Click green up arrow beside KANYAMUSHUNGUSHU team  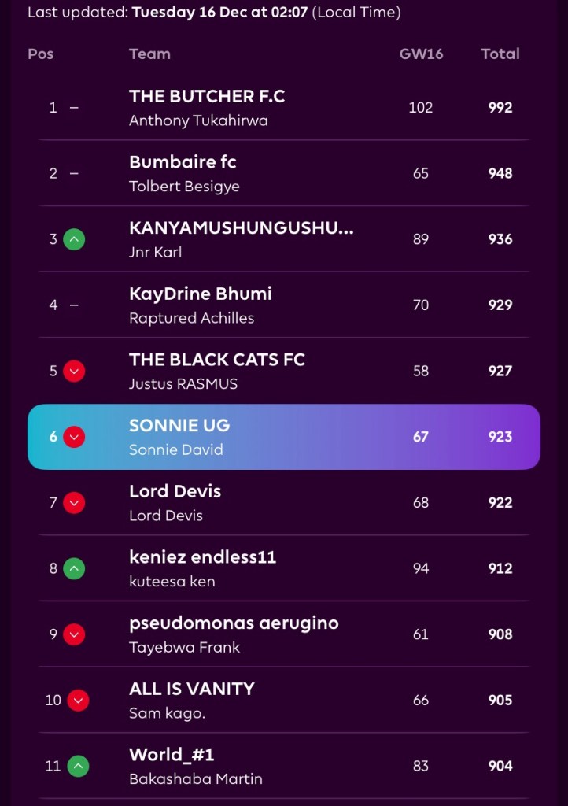(74, 239)
